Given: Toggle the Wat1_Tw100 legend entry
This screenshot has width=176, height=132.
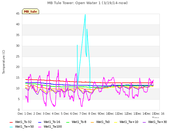Looking at the screenshot, I should tap(50, 127).
